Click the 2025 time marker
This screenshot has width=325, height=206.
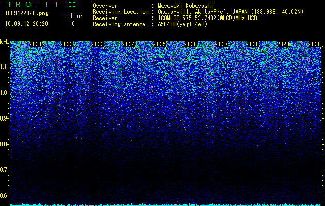click(160, 44)
